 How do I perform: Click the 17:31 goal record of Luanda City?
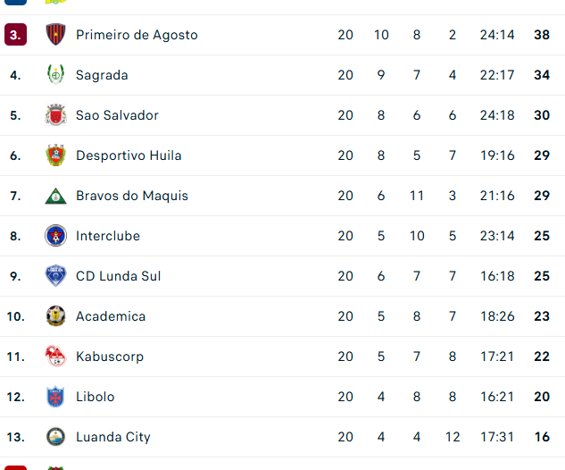point(497,437)
